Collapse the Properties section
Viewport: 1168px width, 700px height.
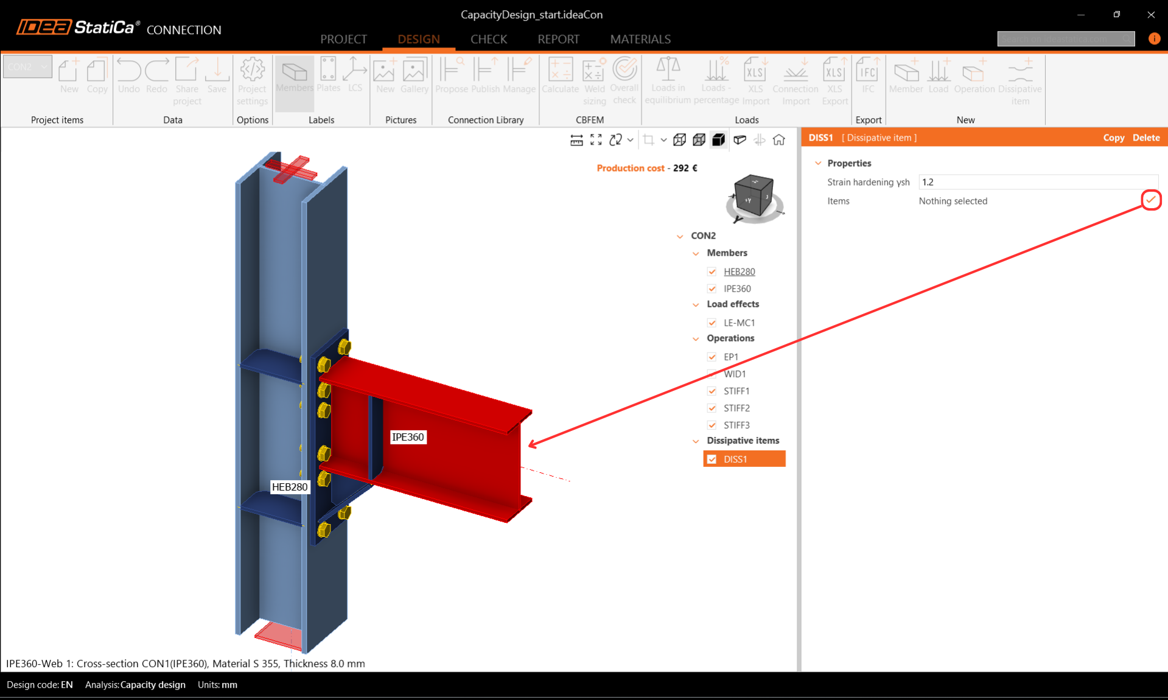[x=818, y=163]
